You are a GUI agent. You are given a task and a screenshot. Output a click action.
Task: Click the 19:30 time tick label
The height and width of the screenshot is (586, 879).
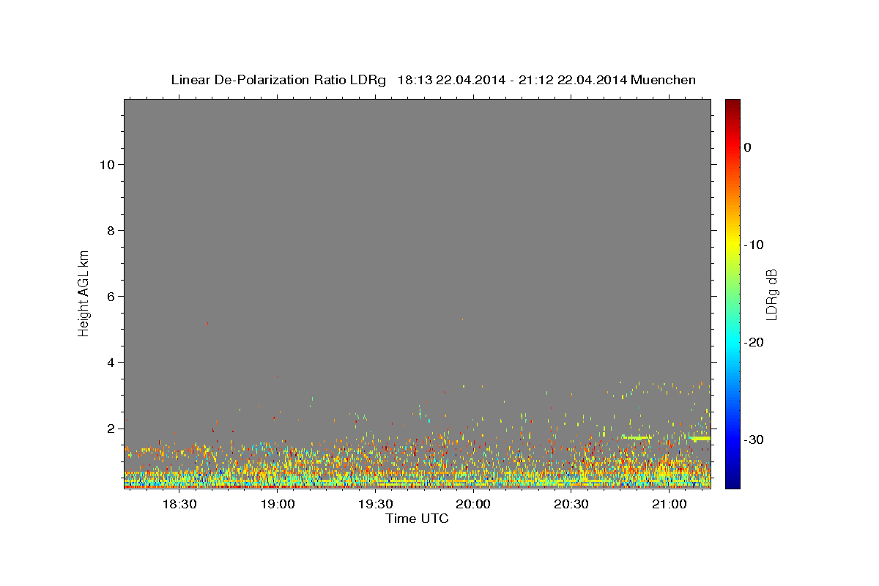pyautogui.click(x=375, y=505)
